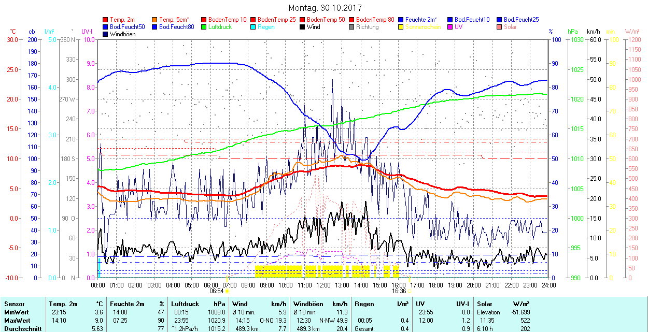
Task: Select the green Luftdruck legend swatch
Action: click(204, 27)
